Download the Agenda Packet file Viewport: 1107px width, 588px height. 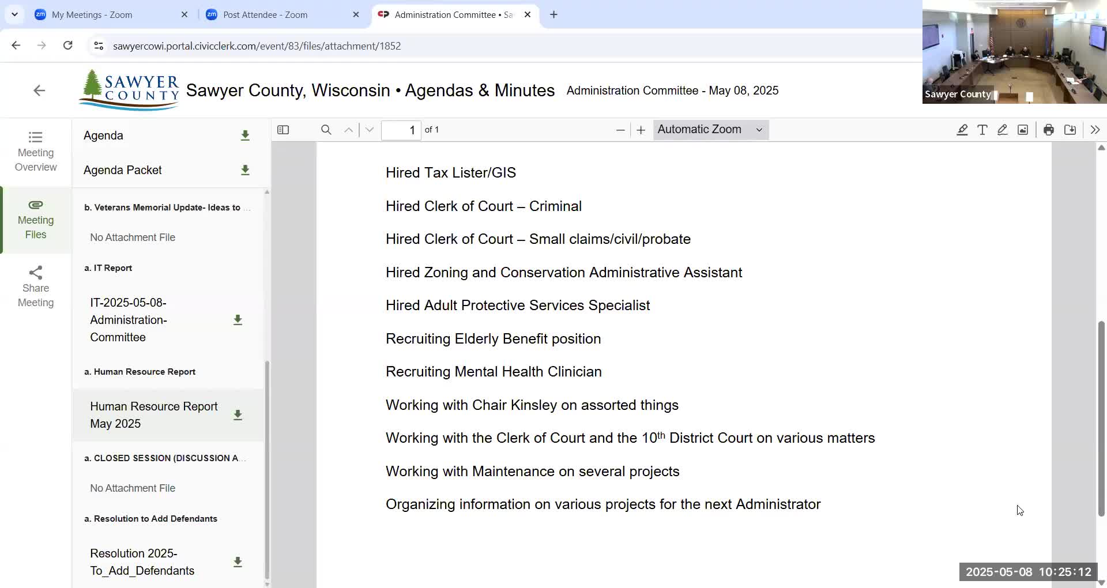pos(245,170)
